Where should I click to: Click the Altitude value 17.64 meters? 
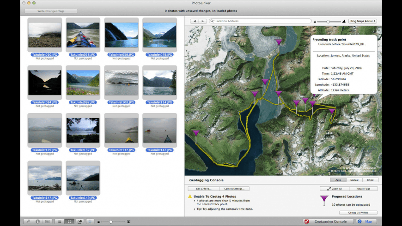[340, 90]
